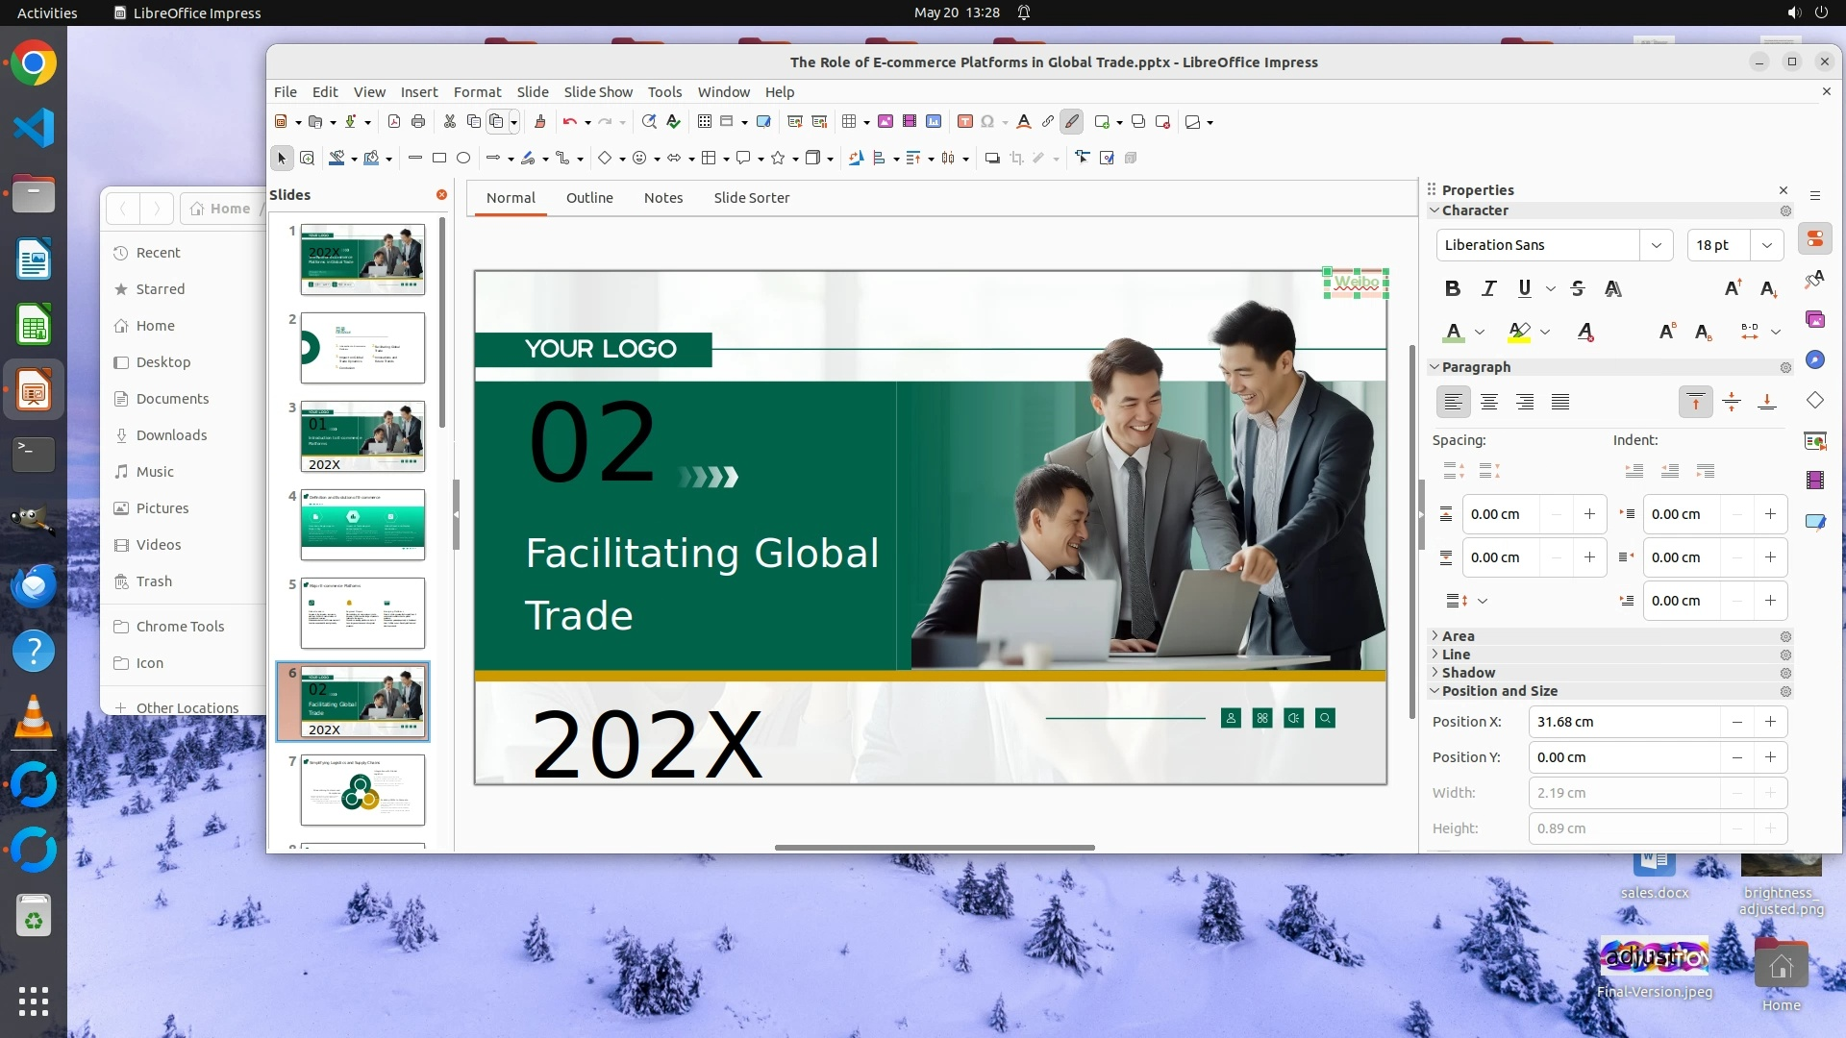Click the Undo arrow icon
Image resolution: width=1846 pixels, height=1038 pixels.
coord(570,121)
